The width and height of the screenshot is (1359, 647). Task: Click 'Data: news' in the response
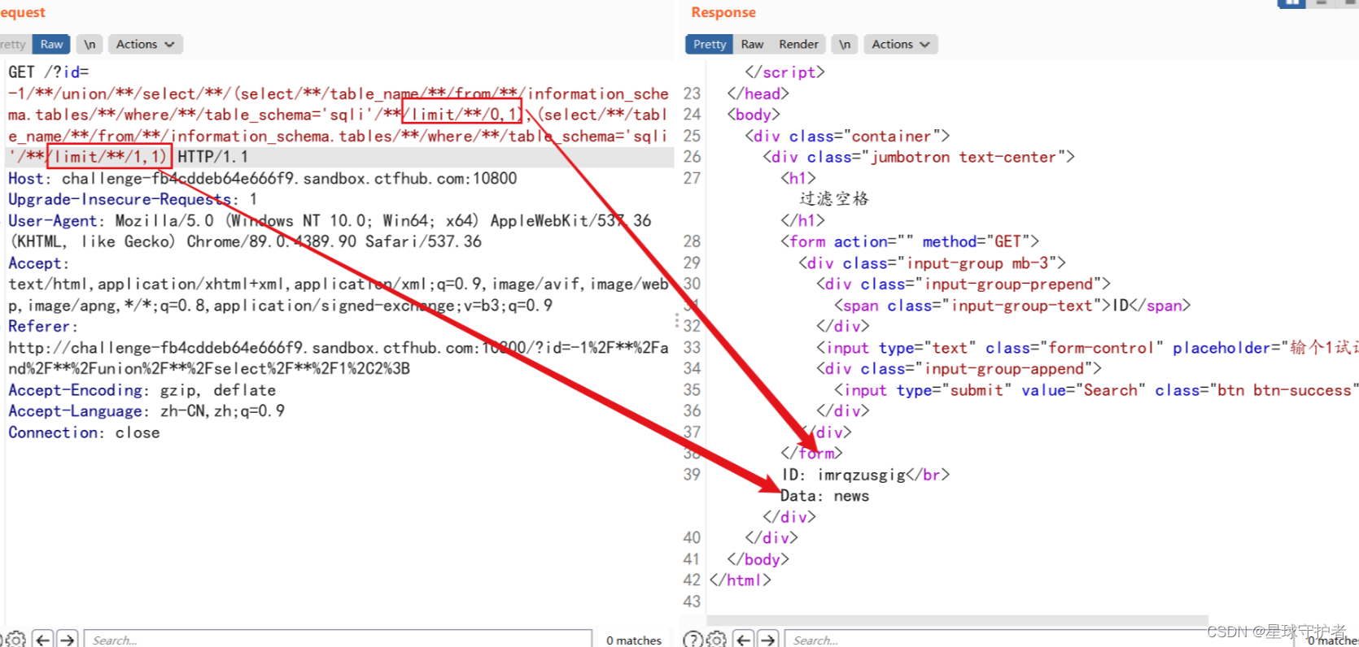825,496
